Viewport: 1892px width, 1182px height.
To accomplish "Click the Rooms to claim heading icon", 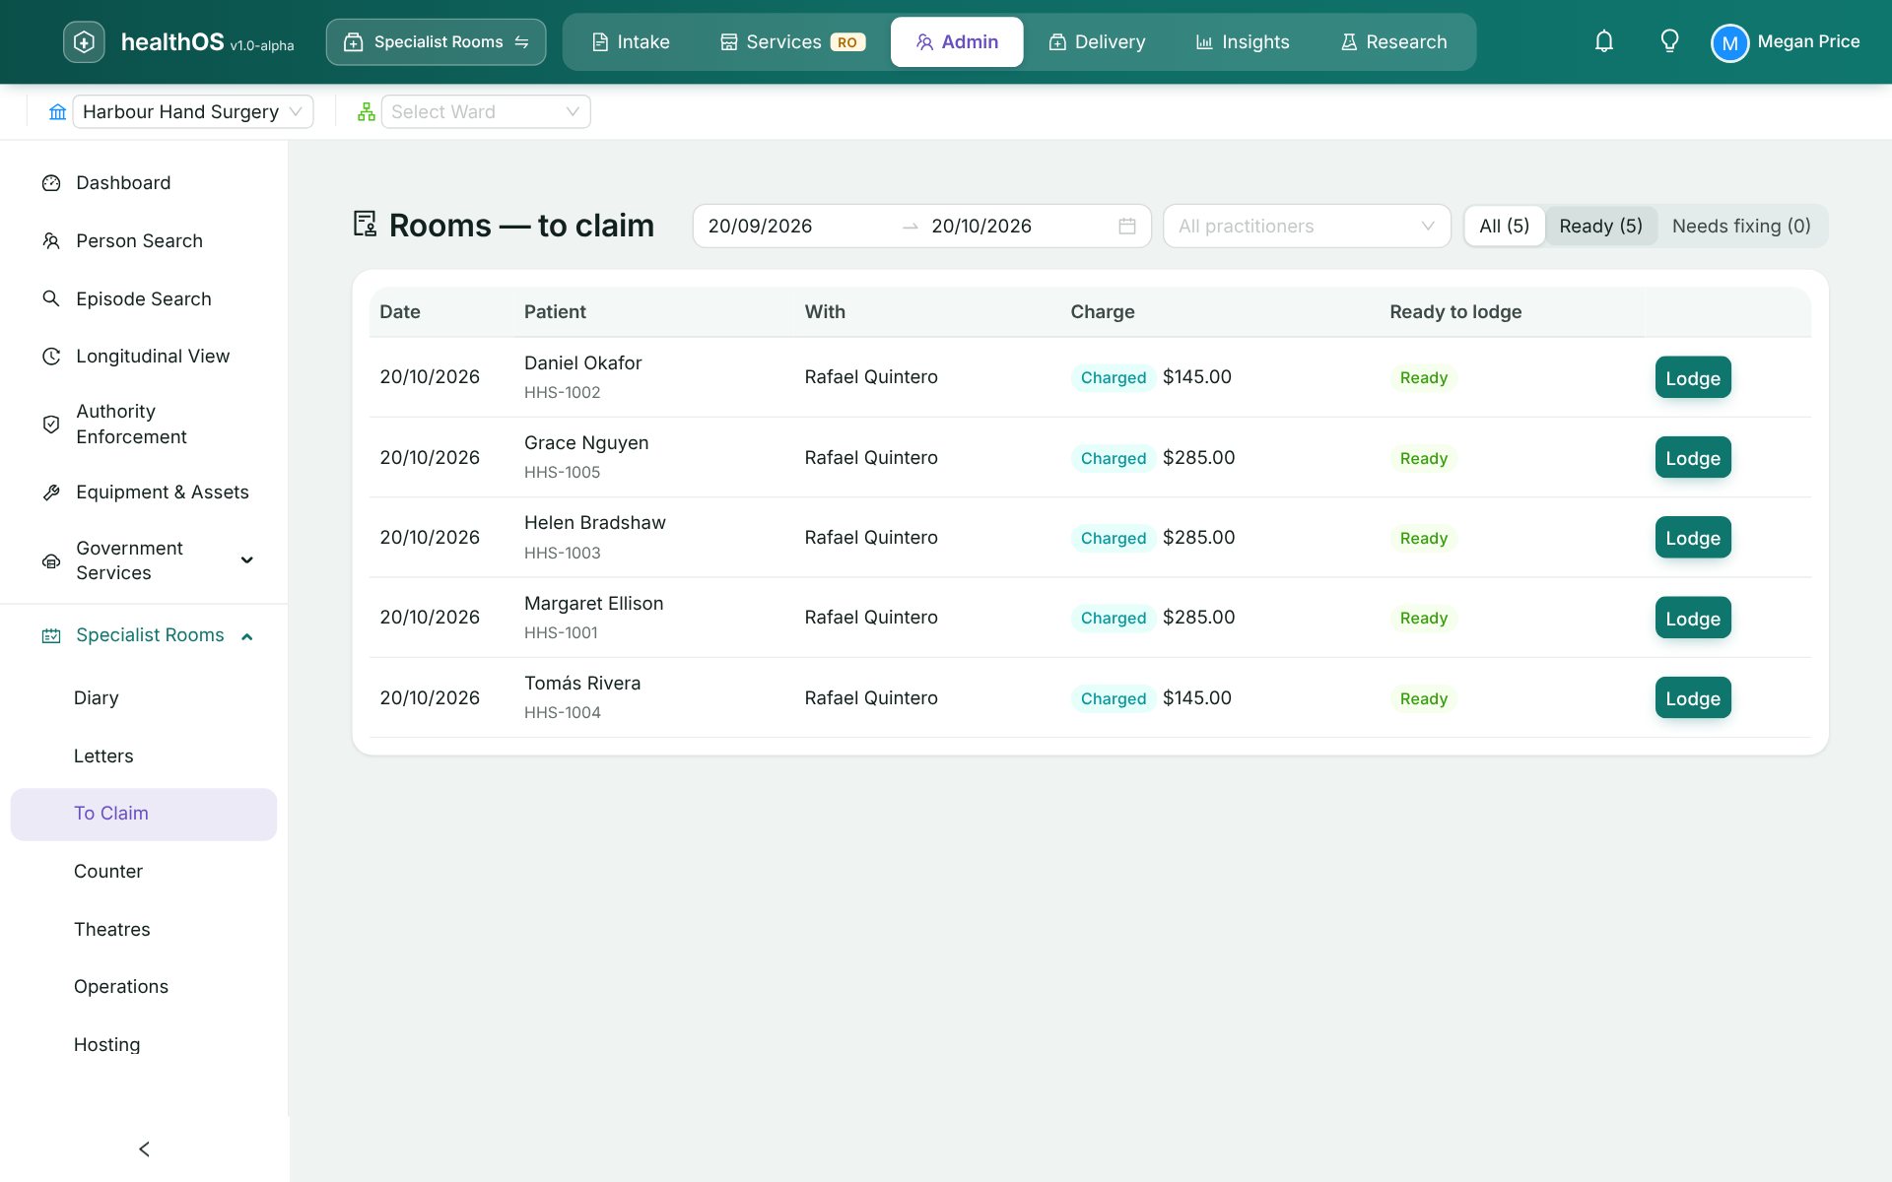I will point(365,225).
